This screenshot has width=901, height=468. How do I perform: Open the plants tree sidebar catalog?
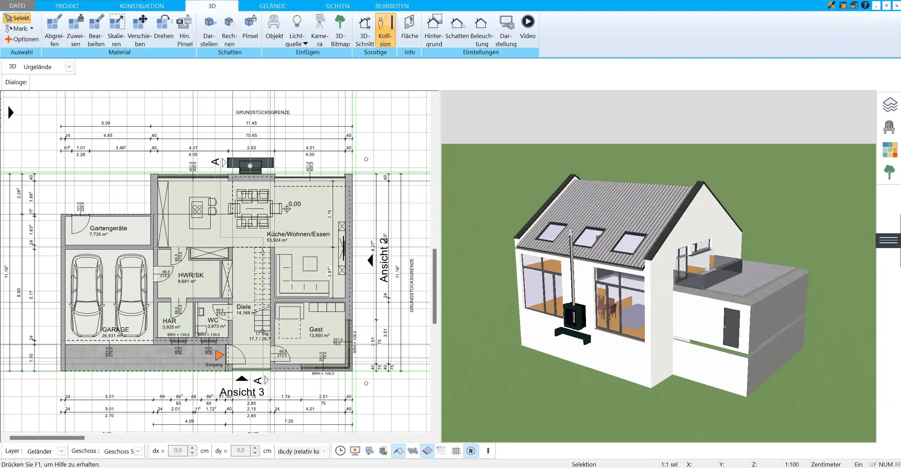(x=889, y=172)
